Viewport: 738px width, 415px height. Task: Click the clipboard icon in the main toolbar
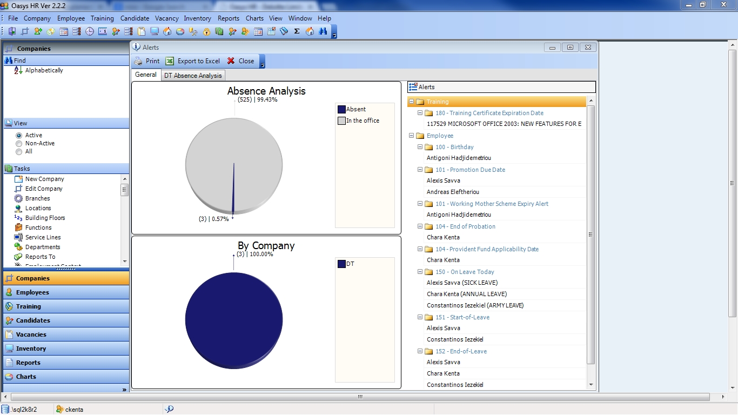pyautogui.click(x=142, y=31)
